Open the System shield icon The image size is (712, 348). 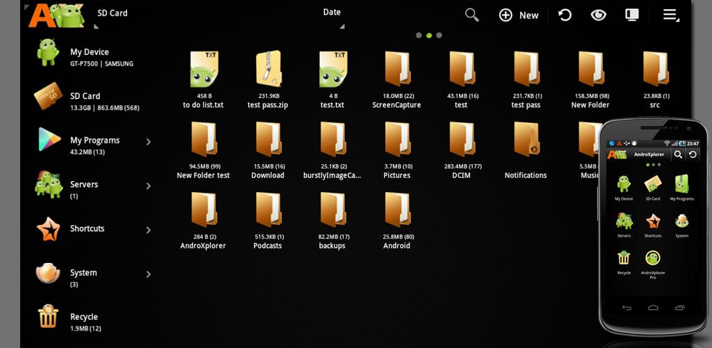coord(48,273)
